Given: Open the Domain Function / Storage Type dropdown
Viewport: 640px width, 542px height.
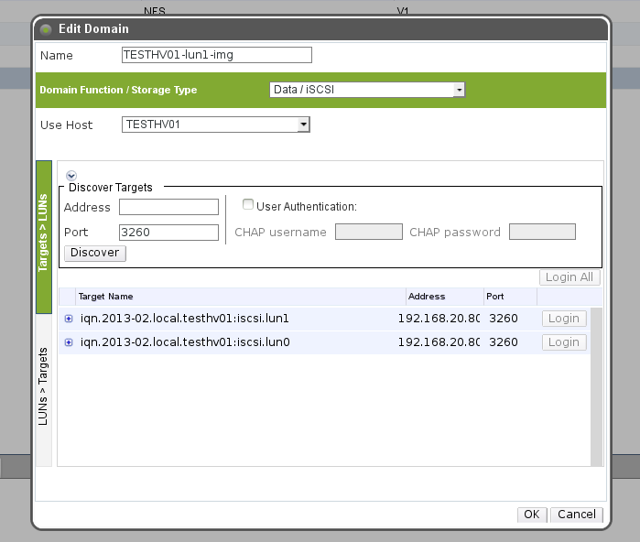Looking at the screenshot, I should [367, 90].
